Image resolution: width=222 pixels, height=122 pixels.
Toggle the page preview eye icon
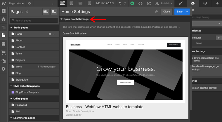pos(30,4)
